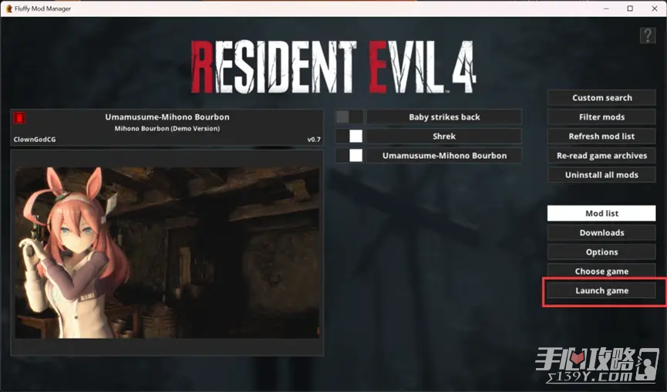Click the Fluffy Mod Manager title bar icon
Viewport: 667px width, 392px height.
pyautogui.click(x=8, y=8)
